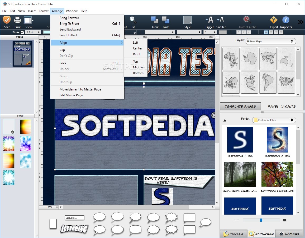The width and height of the screenshot is (305, 238).
Task: Choose Edit Master Page
Action: coord(87,95)
